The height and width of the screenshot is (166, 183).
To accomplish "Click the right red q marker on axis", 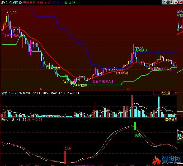I will pos(128,89).
